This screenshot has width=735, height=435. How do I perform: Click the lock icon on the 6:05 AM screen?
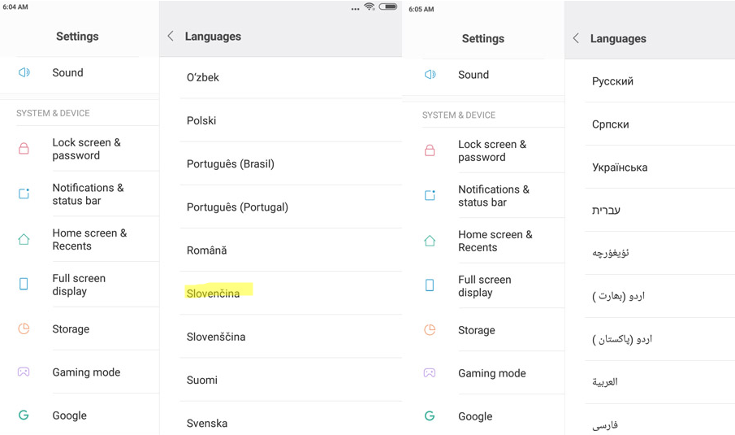430,150
